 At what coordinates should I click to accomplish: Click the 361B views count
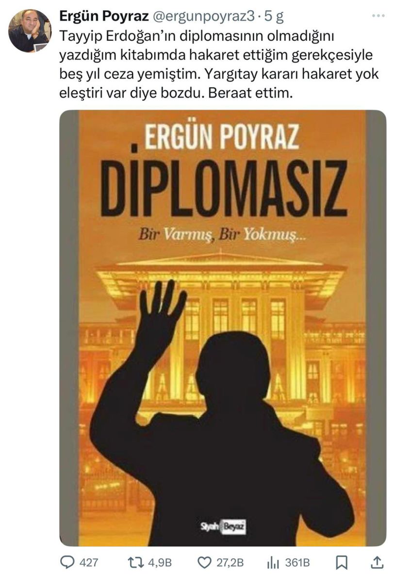(297, 563)
